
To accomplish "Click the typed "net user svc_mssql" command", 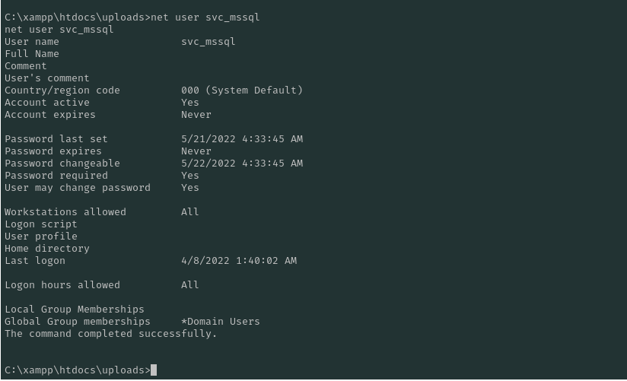I will point(205,17).
